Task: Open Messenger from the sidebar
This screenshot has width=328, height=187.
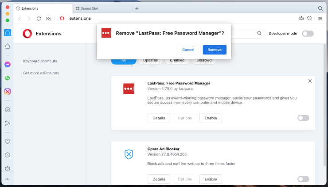Action: [8, 65]
